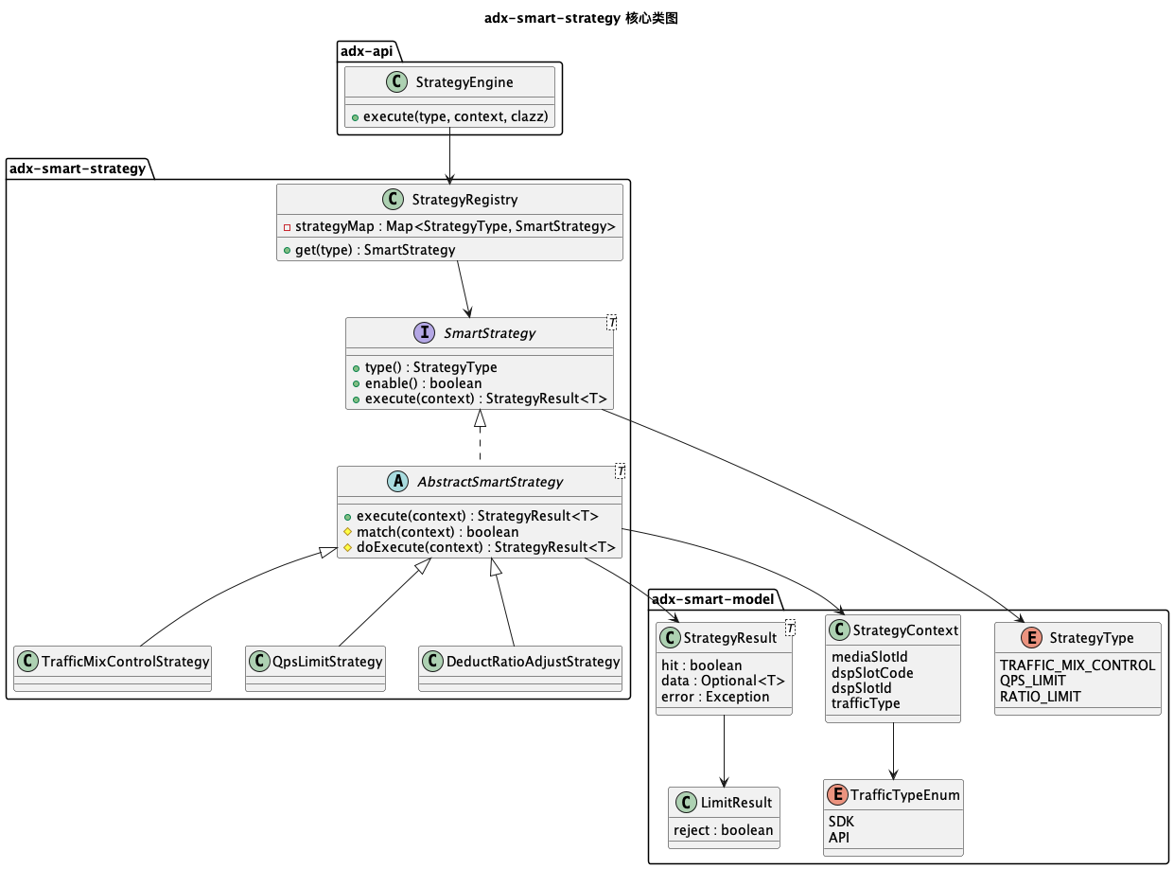The height and width of the screenshot is (869, 1174).
Task: Select the class icon beside QpsLimitStrategy
Action: 259,661
